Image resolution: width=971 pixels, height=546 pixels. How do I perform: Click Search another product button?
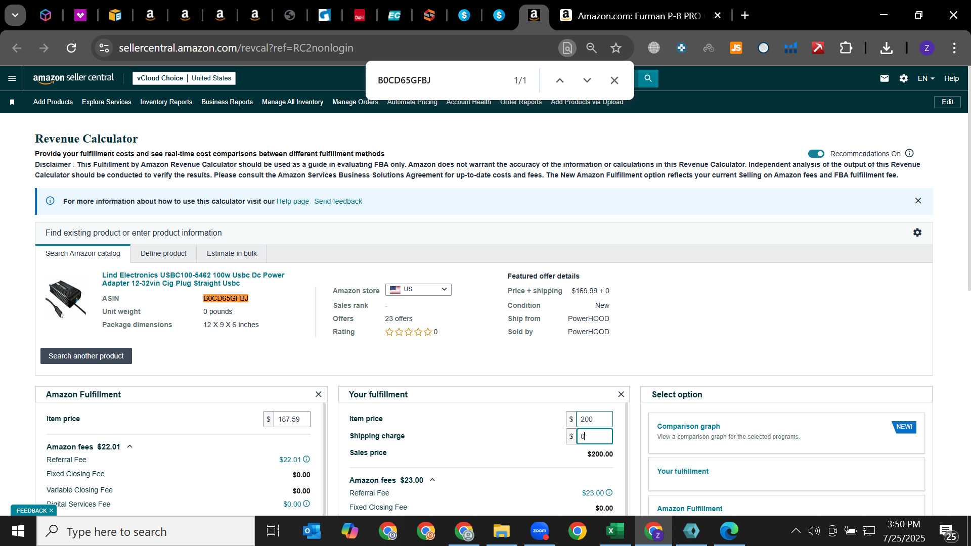tap(86, 356)
